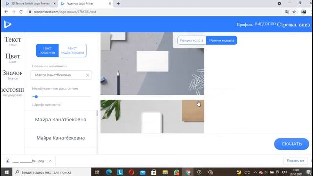Expand the downloaded png file options chevron
Image resolution: width=313 pixels, height=176 pixels.
[x=50, y=161]
